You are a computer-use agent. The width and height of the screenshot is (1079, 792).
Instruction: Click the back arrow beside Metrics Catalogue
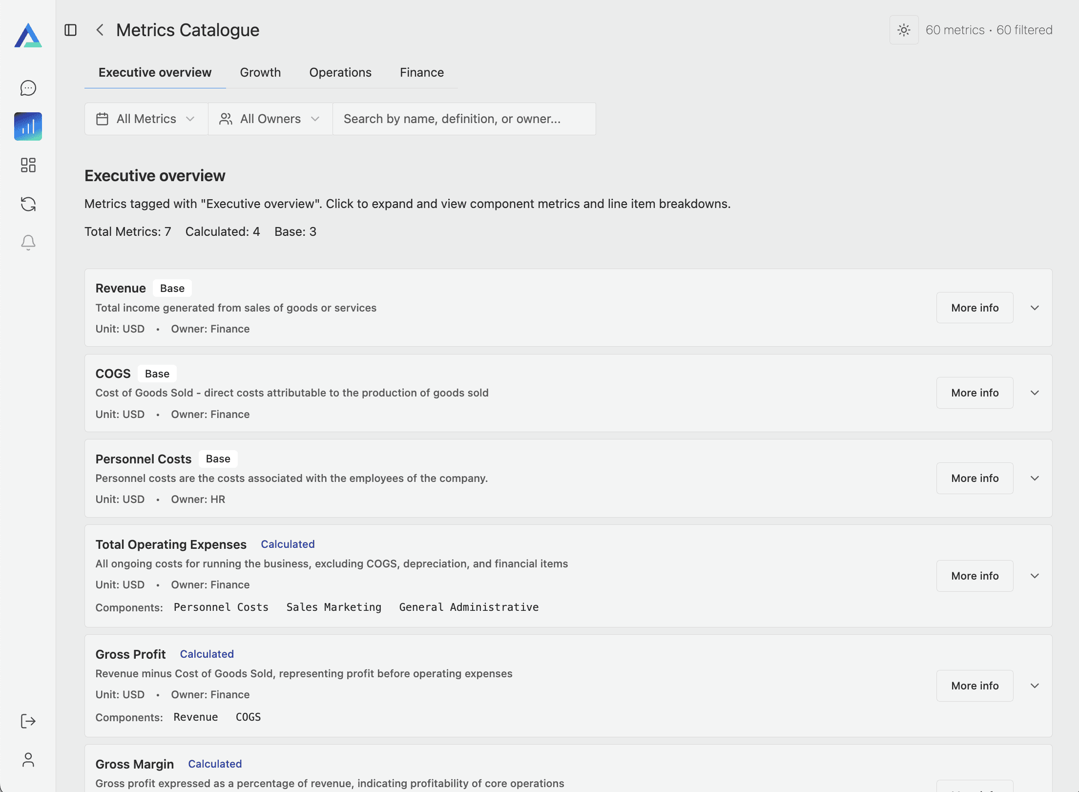pos(100,30)
